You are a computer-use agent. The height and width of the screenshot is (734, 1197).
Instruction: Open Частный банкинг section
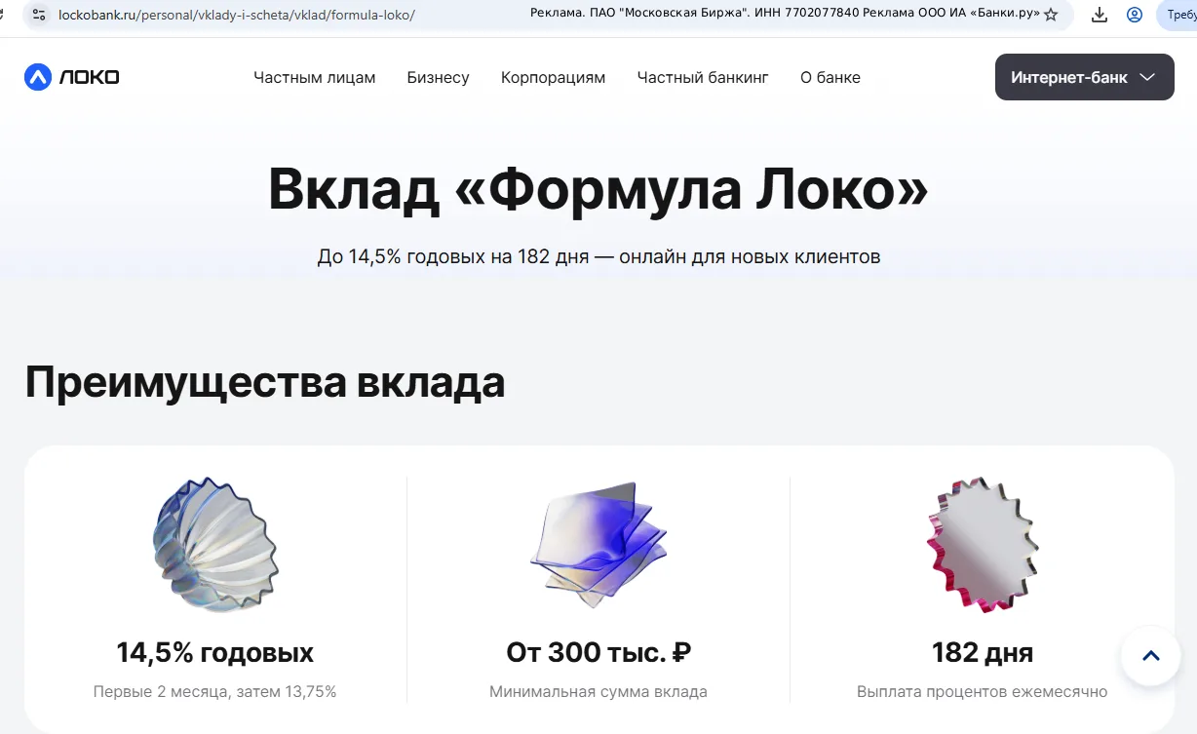point(703,77)
